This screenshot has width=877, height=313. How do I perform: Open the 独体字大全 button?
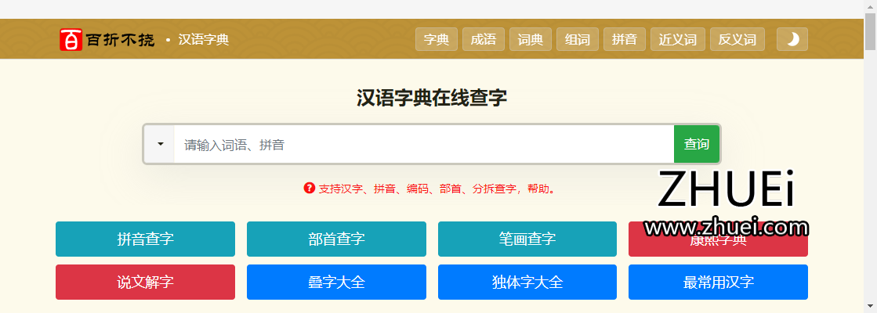(x=527, y=282)
